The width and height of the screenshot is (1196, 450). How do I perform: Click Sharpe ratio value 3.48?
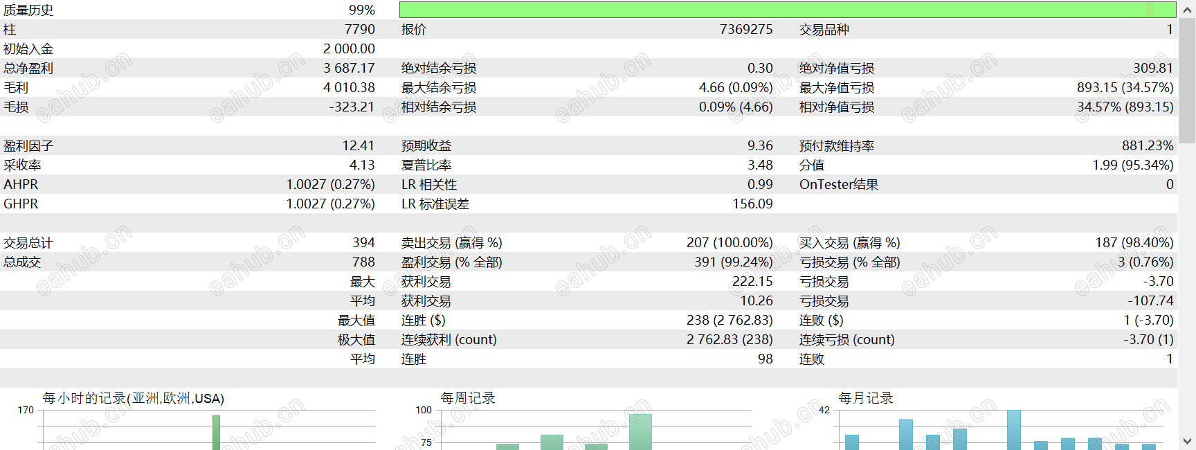760,165
